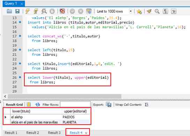Place cursor on 'select titulo,insert(editorial' line
Image resolution: width=190 pixels, height=136 pixels.
coord(75,64)
